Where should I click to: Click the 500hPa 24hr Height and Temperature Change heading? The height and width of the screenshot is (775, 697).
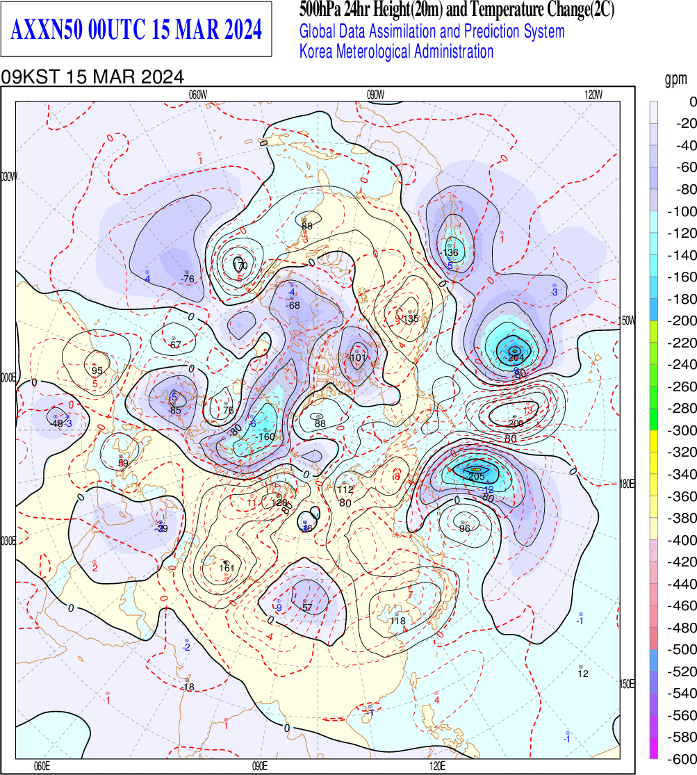pos(457,10)
